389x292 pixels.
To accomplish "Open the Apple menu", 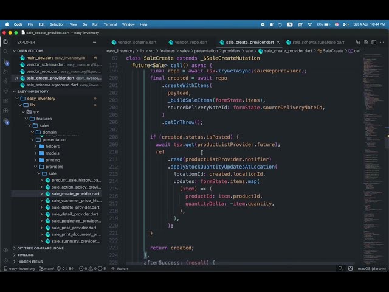I will [x=7, y=24].
